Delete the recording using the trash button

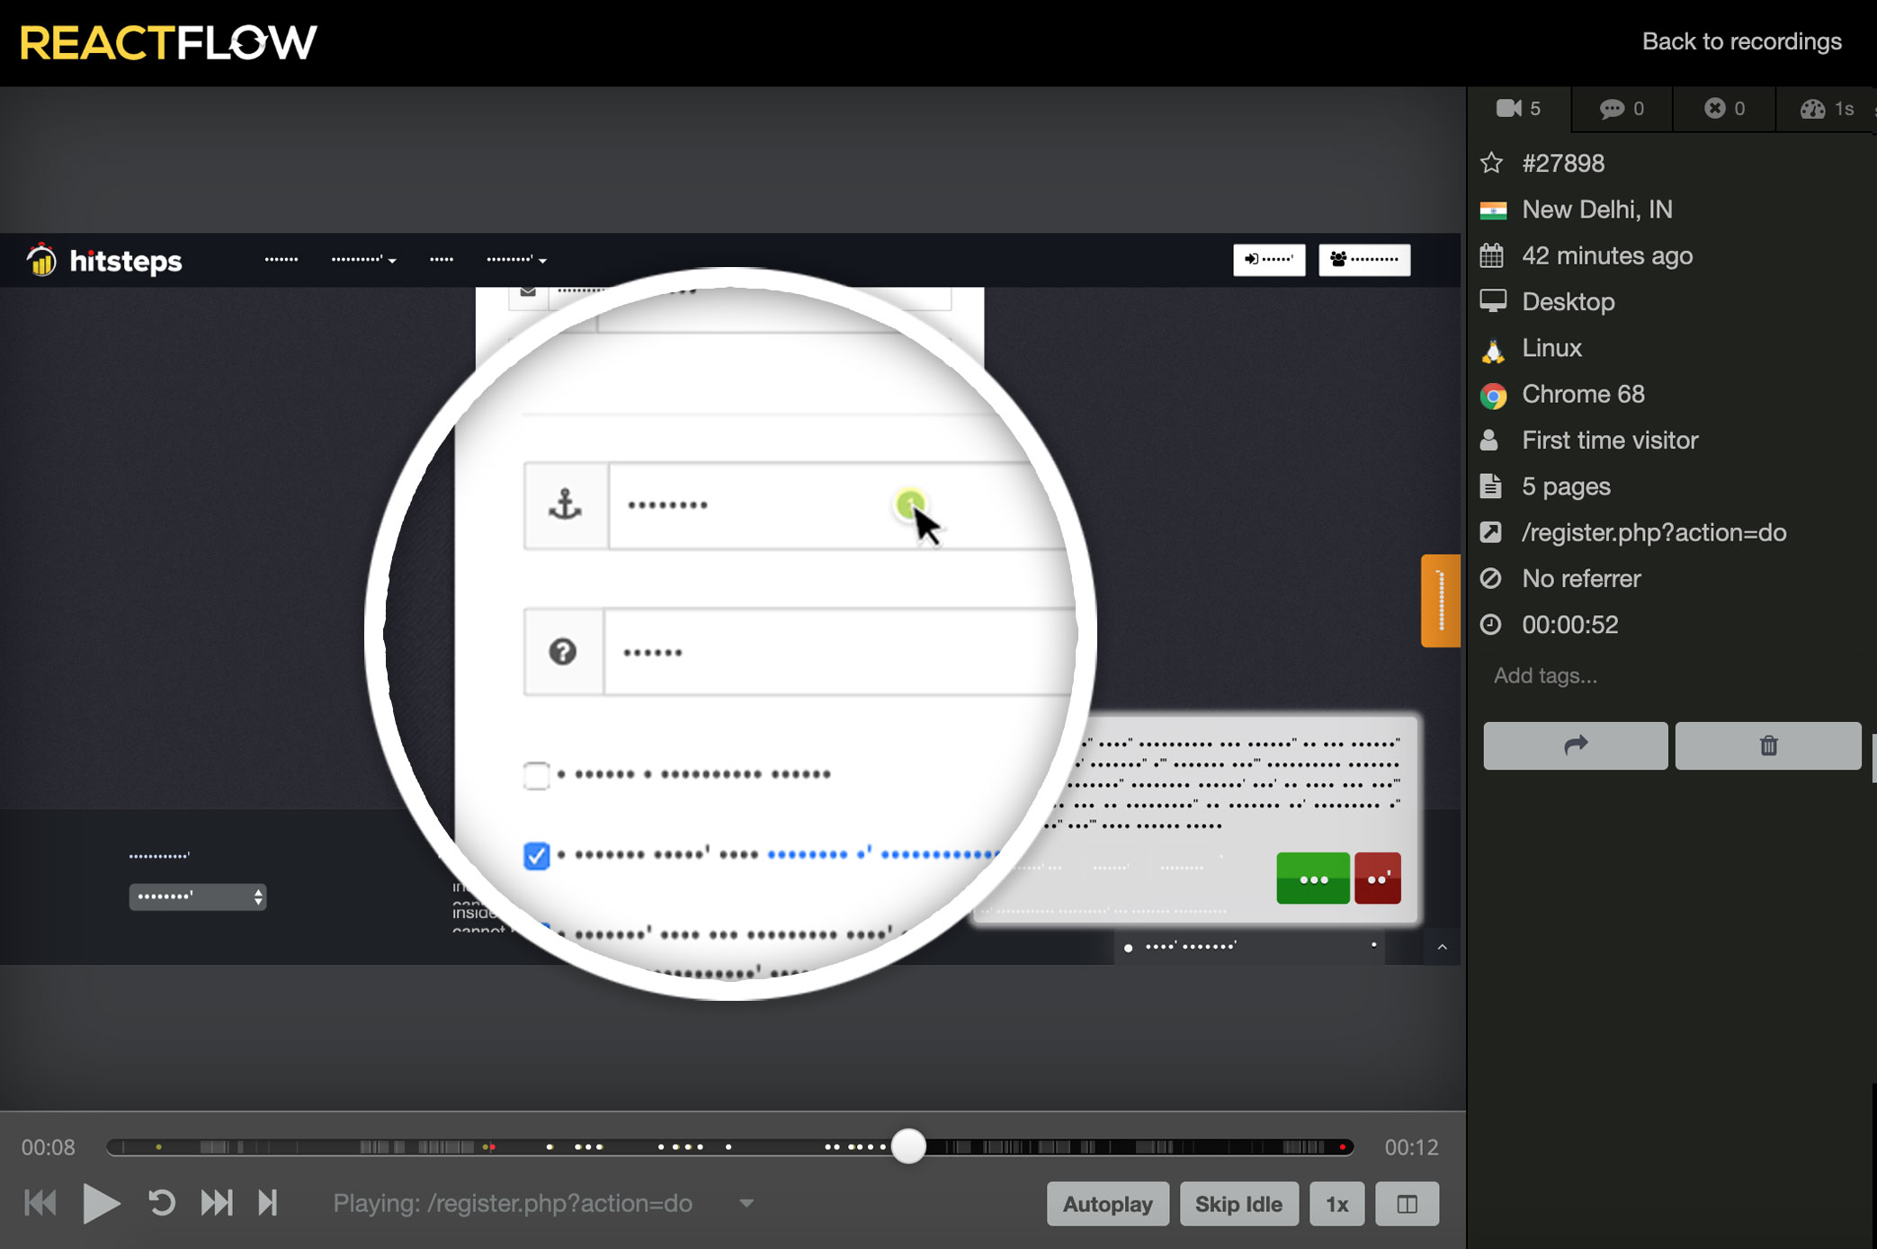1768,745
